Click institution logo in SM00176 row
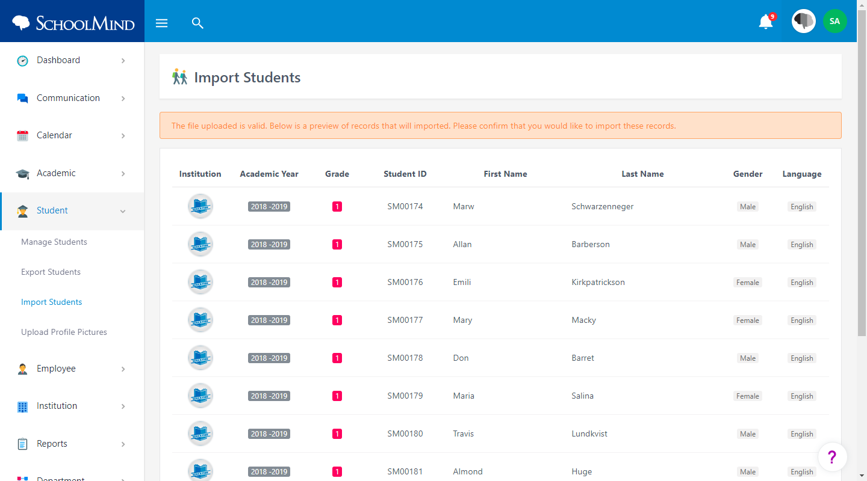The width and height of the screenshot is (867, 481). [200, 282]
